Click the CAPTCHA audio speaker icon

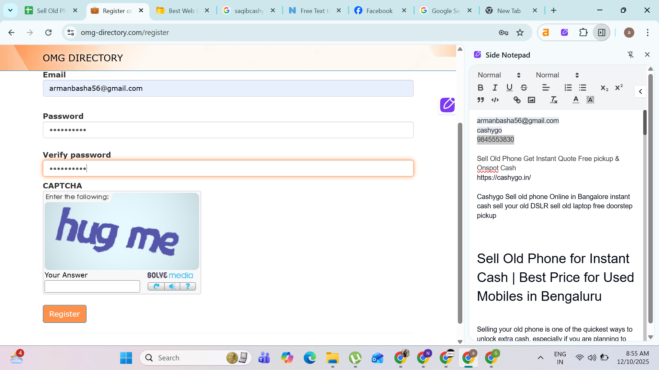[172, 286]
